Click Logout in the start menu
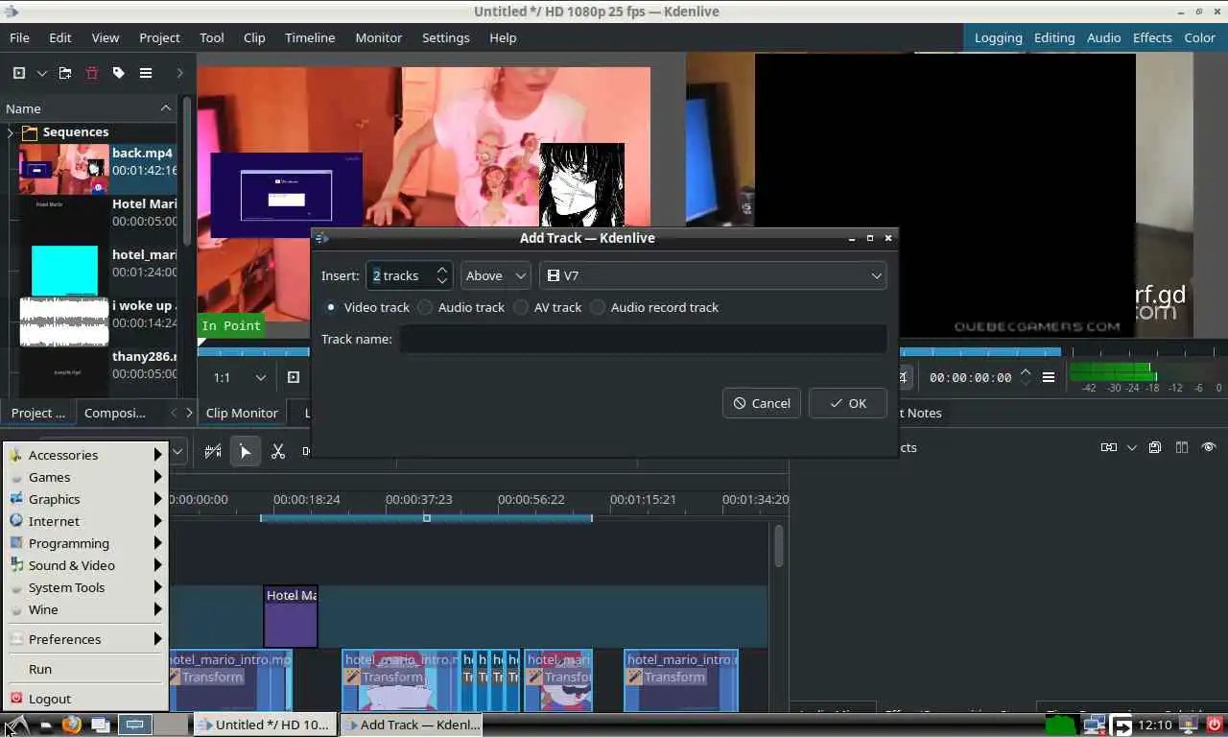The image size is (1228, 737). point(84,699)
